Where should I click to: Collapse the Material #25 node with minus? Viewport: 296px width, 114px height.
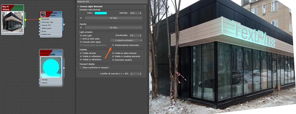60,13
